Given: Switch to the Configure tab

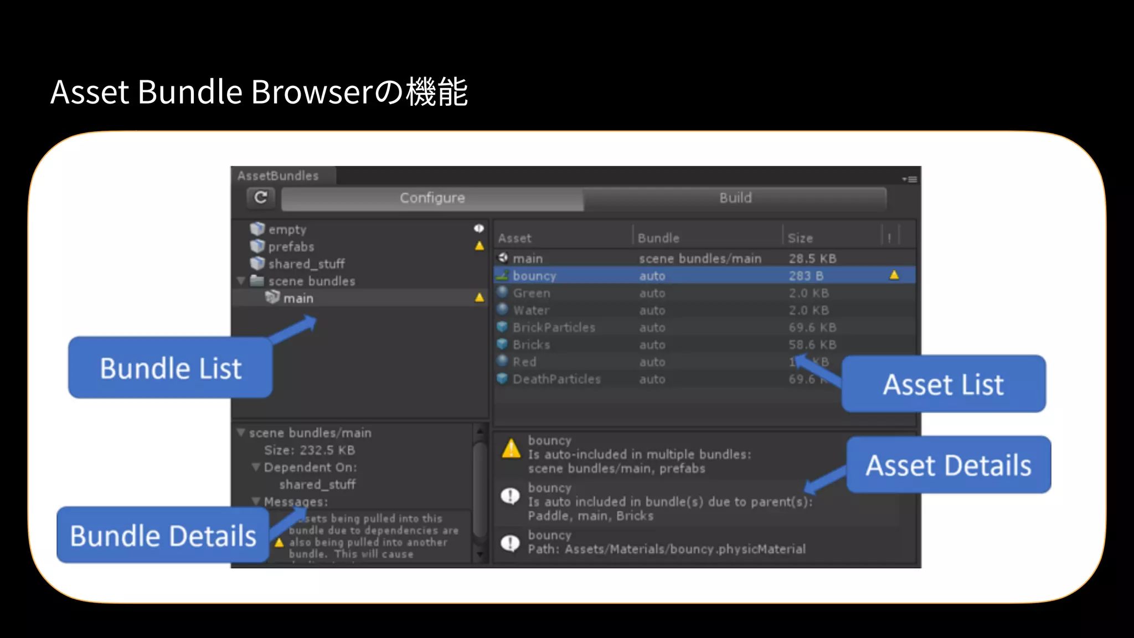Looking at the screenshot, I should coord(432,198).
